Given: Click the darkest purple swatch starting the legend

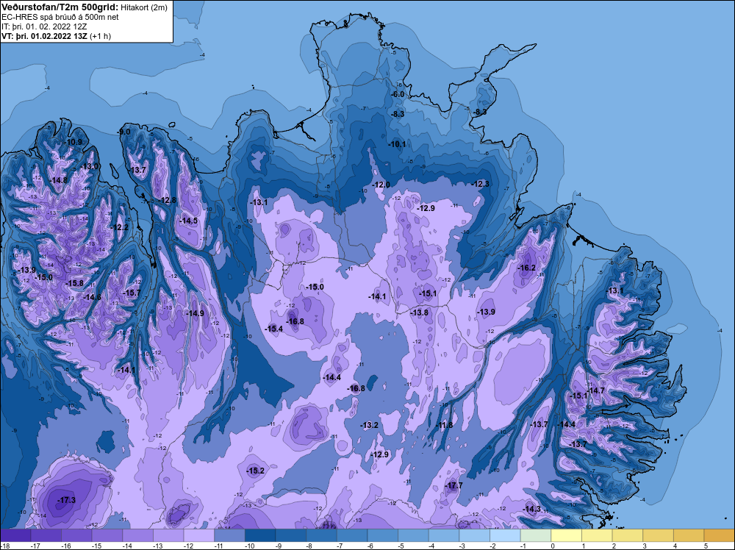Looking at the screenshot, I should pyautogui.click(x=15, y=535).
